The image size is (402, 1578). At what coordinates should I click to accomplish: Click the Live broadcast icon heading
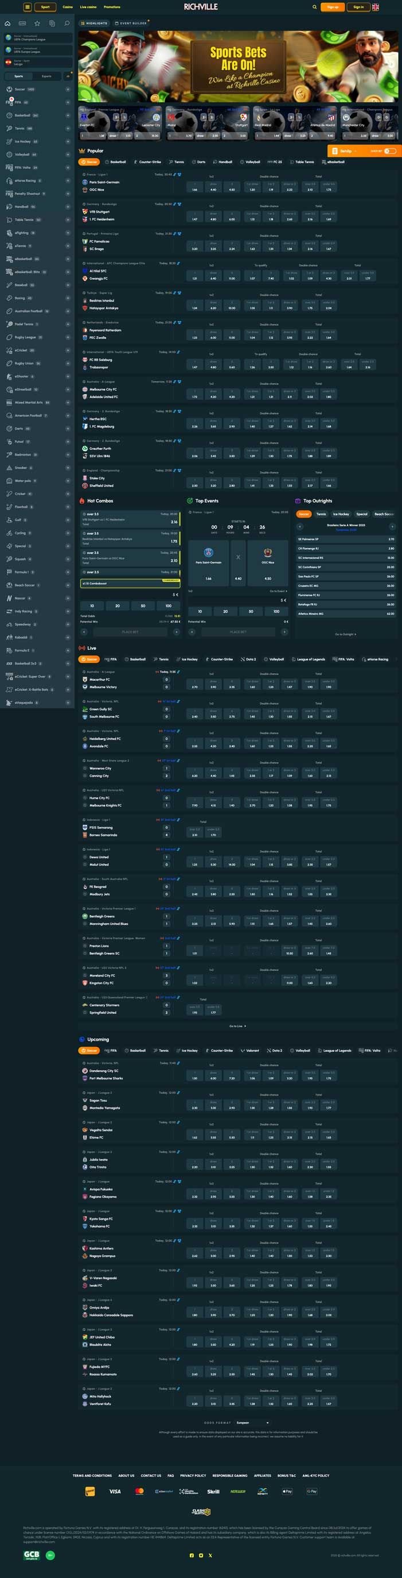[x=82, y=648]
